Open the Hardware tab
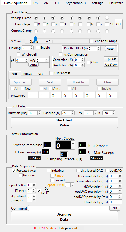 click(116, 3)
